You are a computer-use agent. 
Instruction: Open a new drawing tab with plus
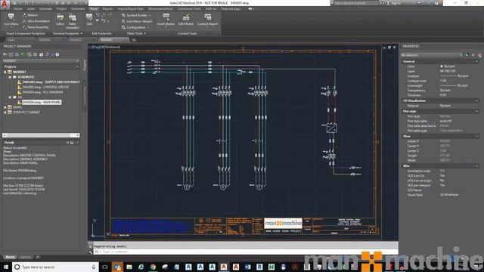tap(134, 40)
